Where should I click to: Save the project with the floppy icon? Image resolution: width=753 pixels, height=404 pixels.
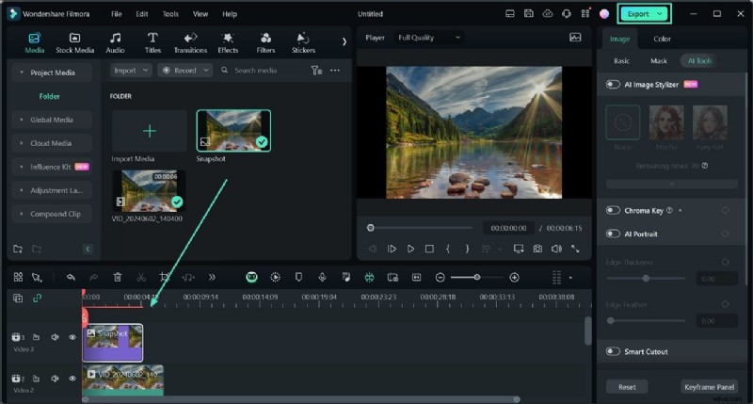point(529,14)
